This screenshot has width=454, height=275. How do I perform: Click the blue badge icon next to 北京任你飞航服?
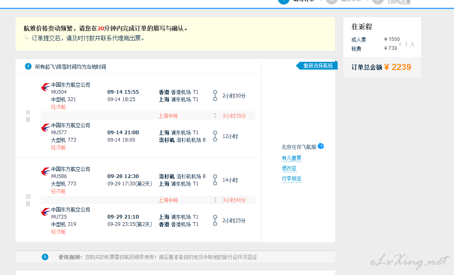point(321,146)
